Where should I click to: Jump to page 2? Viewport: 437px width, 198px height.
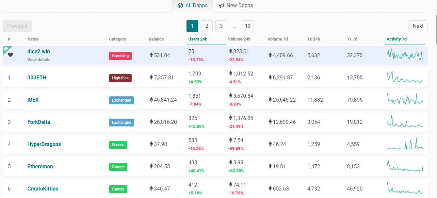207,26
